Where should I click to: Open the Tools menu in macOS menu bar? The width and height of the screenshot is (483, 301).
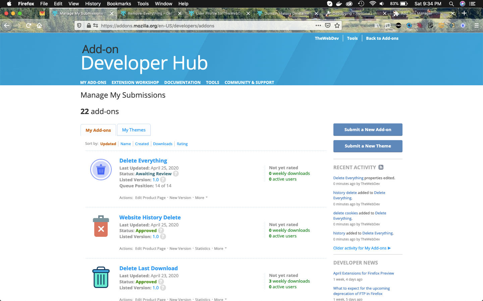[143, 4]
